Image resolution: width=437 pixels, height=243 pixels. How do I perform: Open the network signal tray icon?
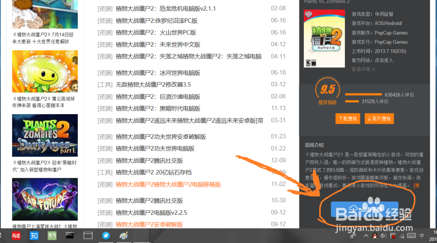(402, 236)
